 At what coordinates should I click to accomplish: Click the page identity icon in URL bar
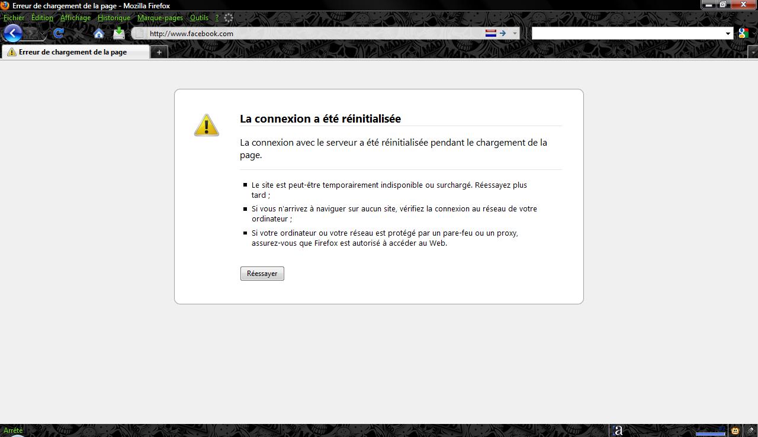(140, 33)
